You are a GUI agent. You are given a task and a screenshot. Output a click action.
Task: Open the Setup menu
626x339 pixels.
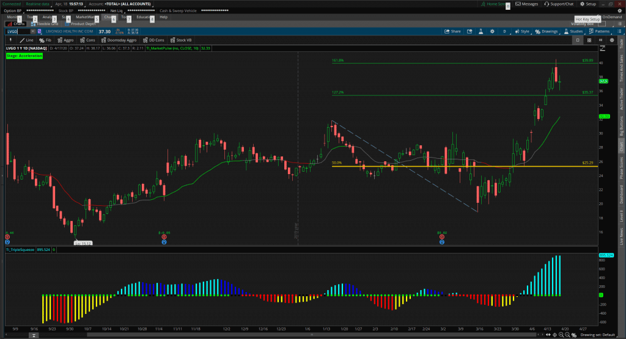tap(588, 4)
